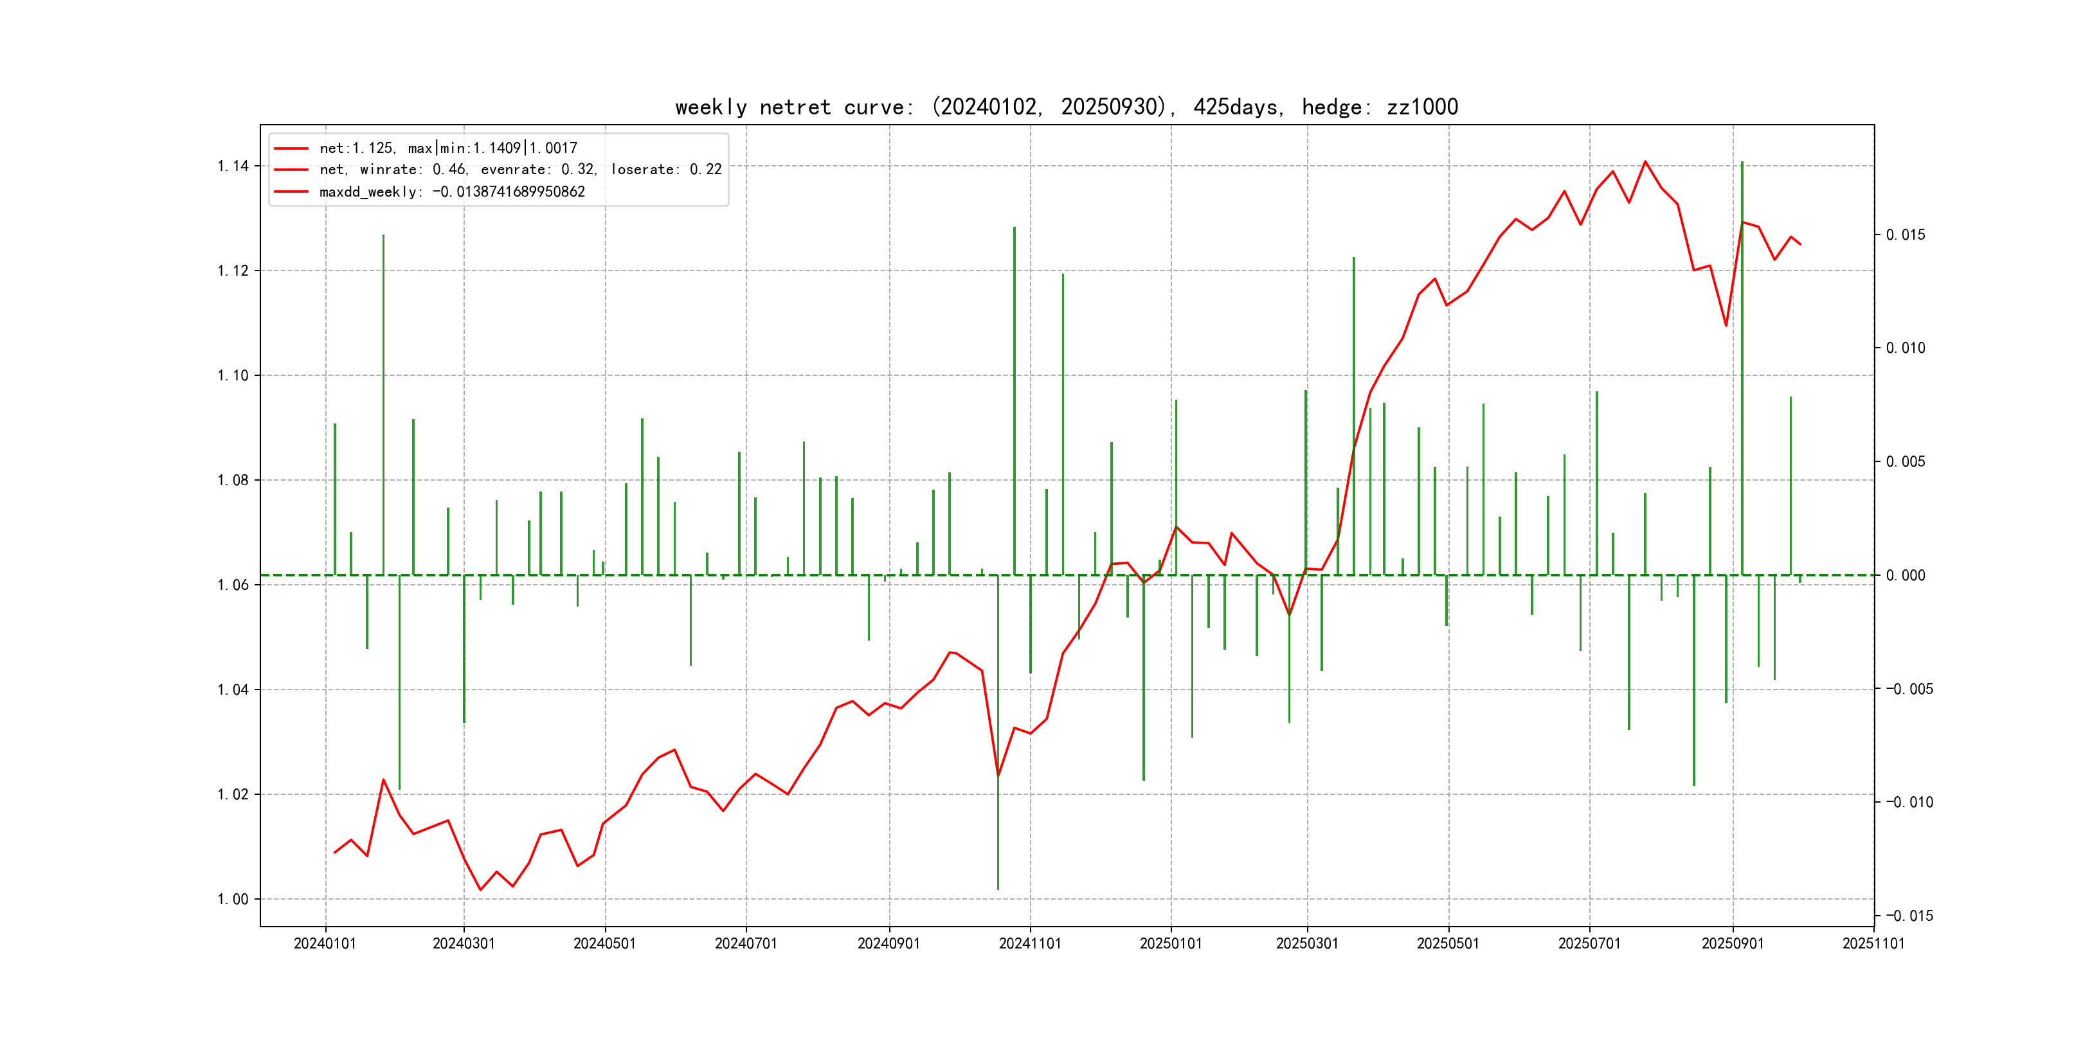
Task: Click the right y-axis tick label 0.015
Action: click(1905, 235)
